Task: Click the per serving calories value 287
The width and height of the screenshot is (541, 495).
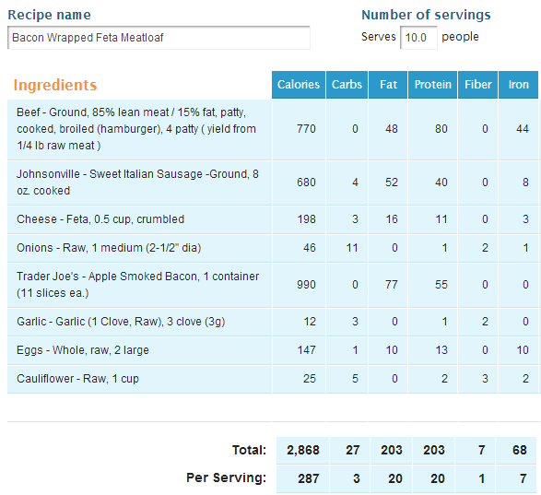Action: click(309, 478)
